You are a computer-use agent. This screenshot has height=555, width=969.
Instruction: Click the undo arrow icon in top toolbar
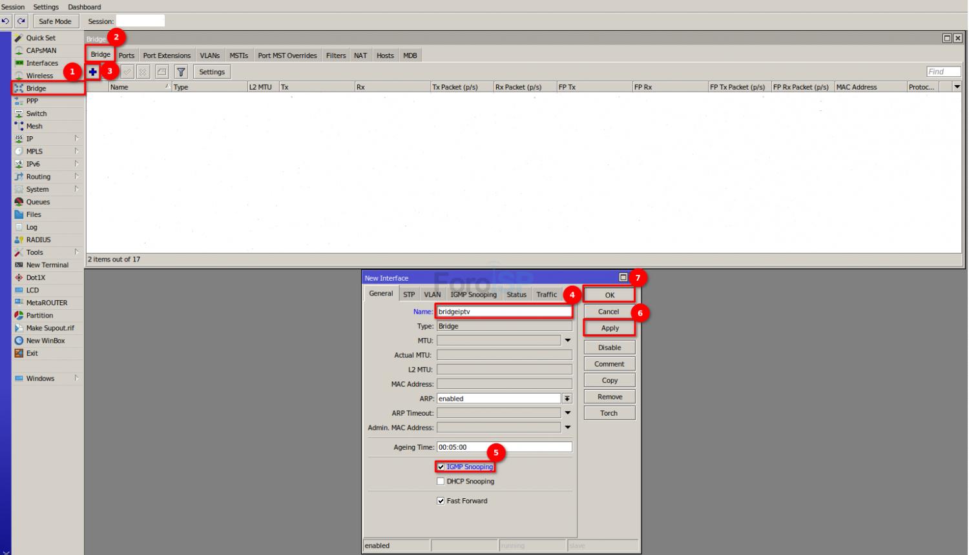6,21
